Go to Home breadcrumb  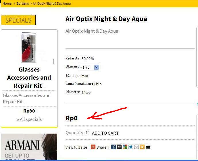(x=7, y=3)
